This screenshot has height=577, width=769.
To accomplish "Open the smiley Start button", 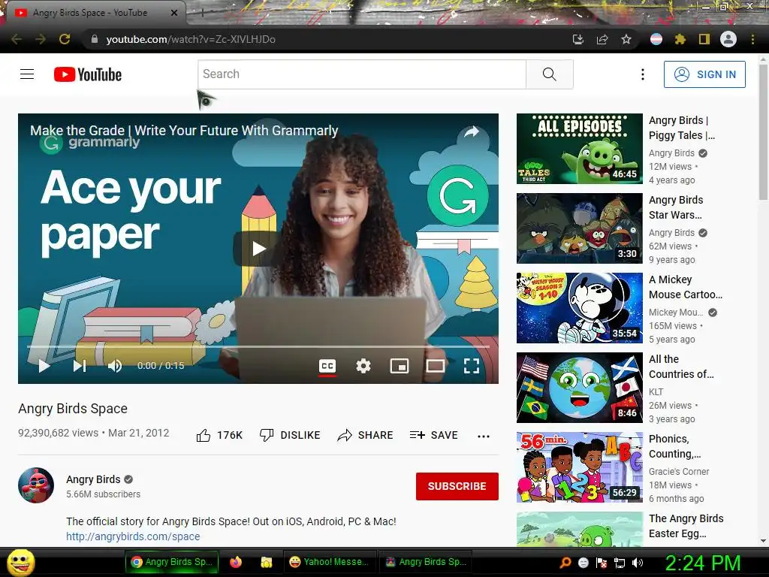I will [20, 562].
